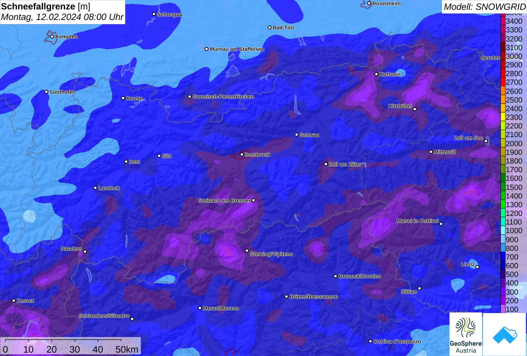The image size is (527, 356).
Task: Click the Kempten city marker
Action: coord(52,37)
